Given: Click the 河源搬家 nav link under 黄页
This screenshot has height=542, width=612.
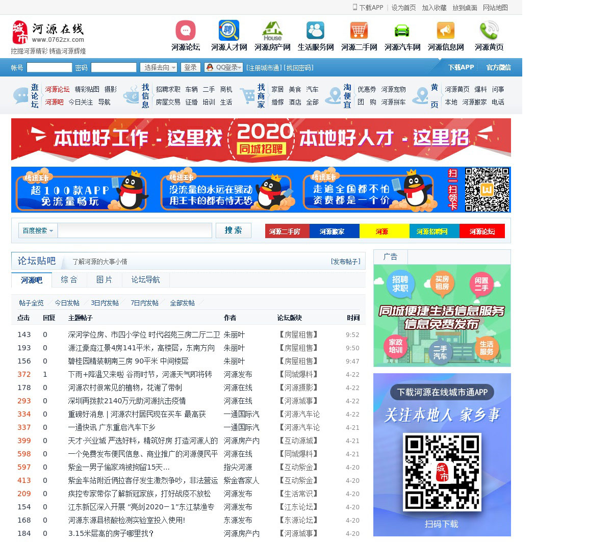Looking at the screenshot, I should (474, 102).
